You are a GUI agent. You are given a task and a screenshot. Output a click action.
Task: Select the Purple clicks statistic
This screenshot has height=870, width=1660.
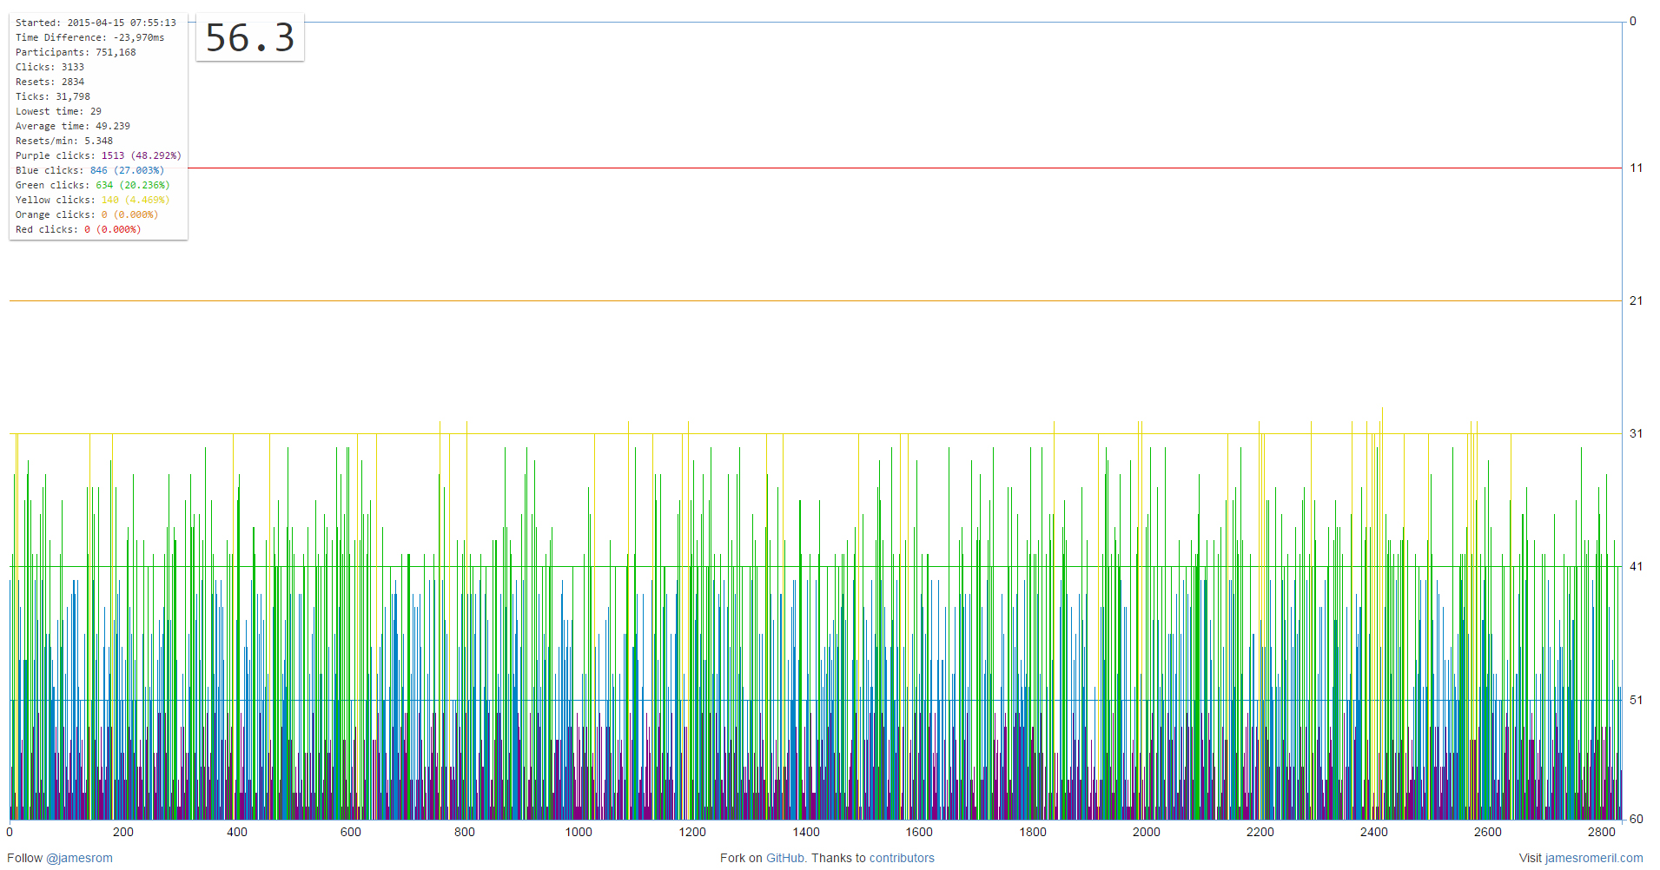click(98, 155)
